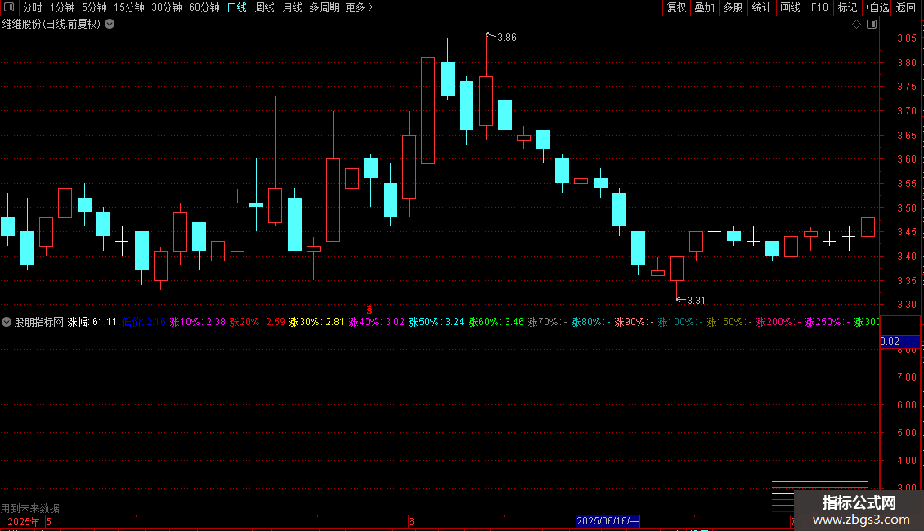Viewport: 924px width, 531px height.
Task: Open F10 company information
Action: 819,7
